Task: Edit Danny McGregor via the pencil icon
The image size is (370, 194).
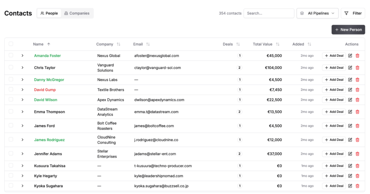Action: click(350, 80)
